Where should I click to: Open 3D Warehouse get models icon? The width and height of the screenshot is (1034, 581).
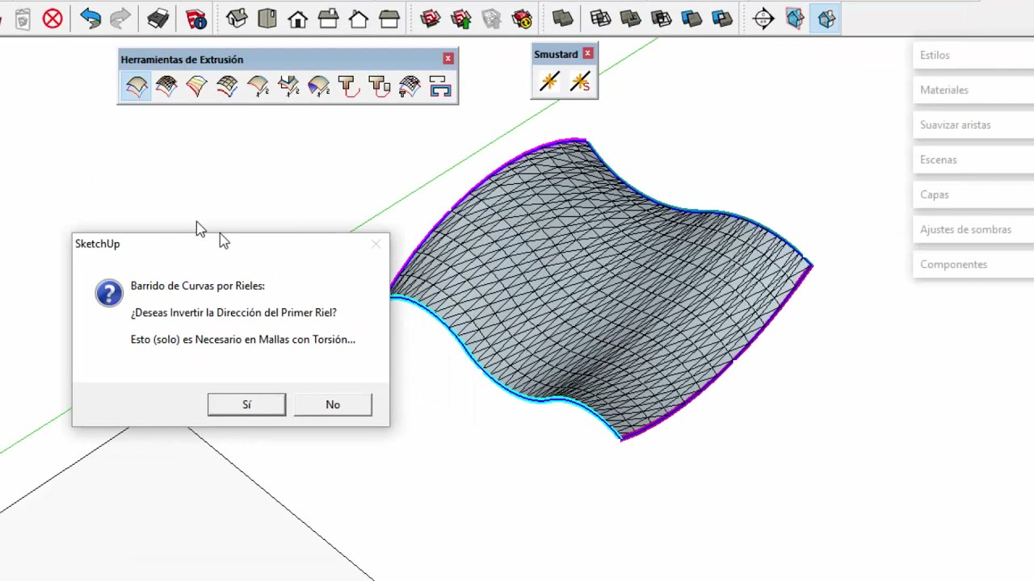pos(431,19)
